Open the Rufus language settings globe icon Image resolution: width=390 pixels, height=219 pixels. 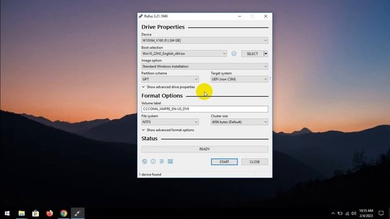point(144,161)
